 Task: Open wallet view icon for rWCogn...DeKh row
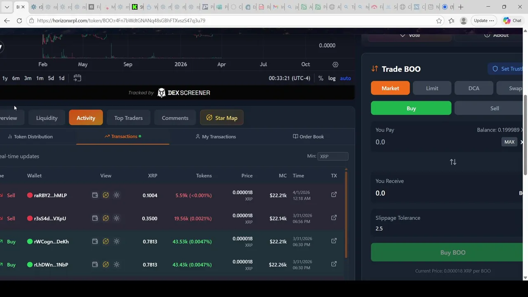point(95,241)
